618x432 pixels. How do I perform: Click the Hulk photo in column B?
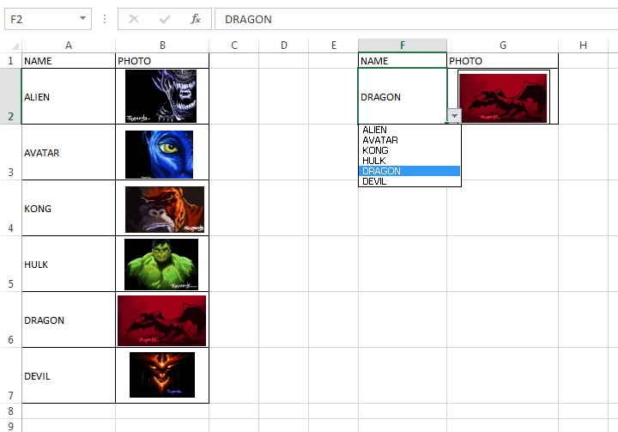tap(161, 265)
